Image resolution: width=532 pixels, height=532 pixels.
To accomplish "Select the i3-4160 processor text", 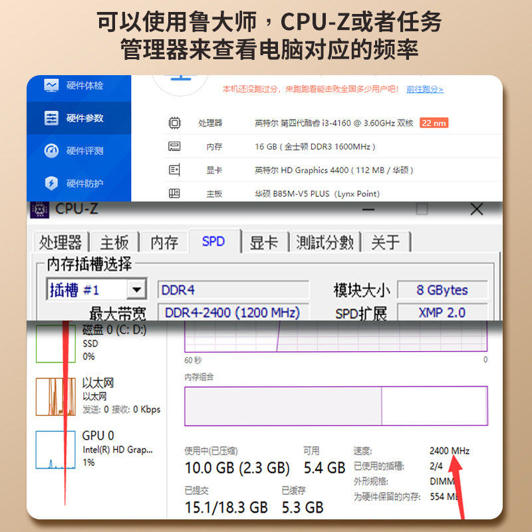I will [x=334, y=123].
